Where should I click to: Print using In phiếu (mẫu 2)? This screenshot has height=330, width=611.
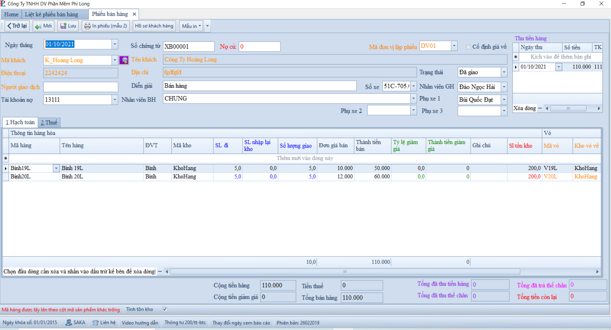pos(106,26)
